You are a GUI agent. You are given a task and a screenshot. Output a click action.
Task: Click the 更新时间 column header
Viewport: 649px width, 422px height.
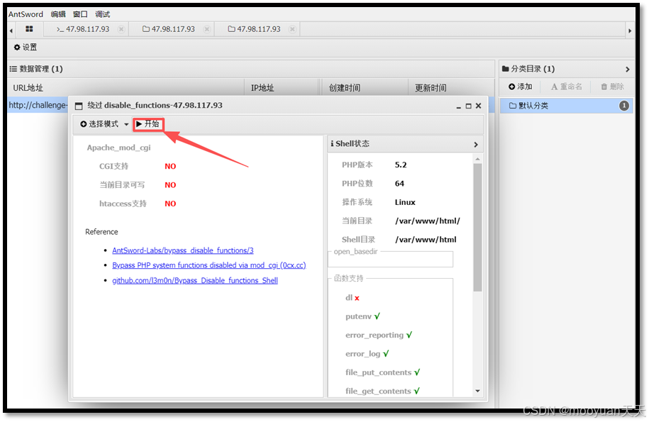[x=431, y=88]
